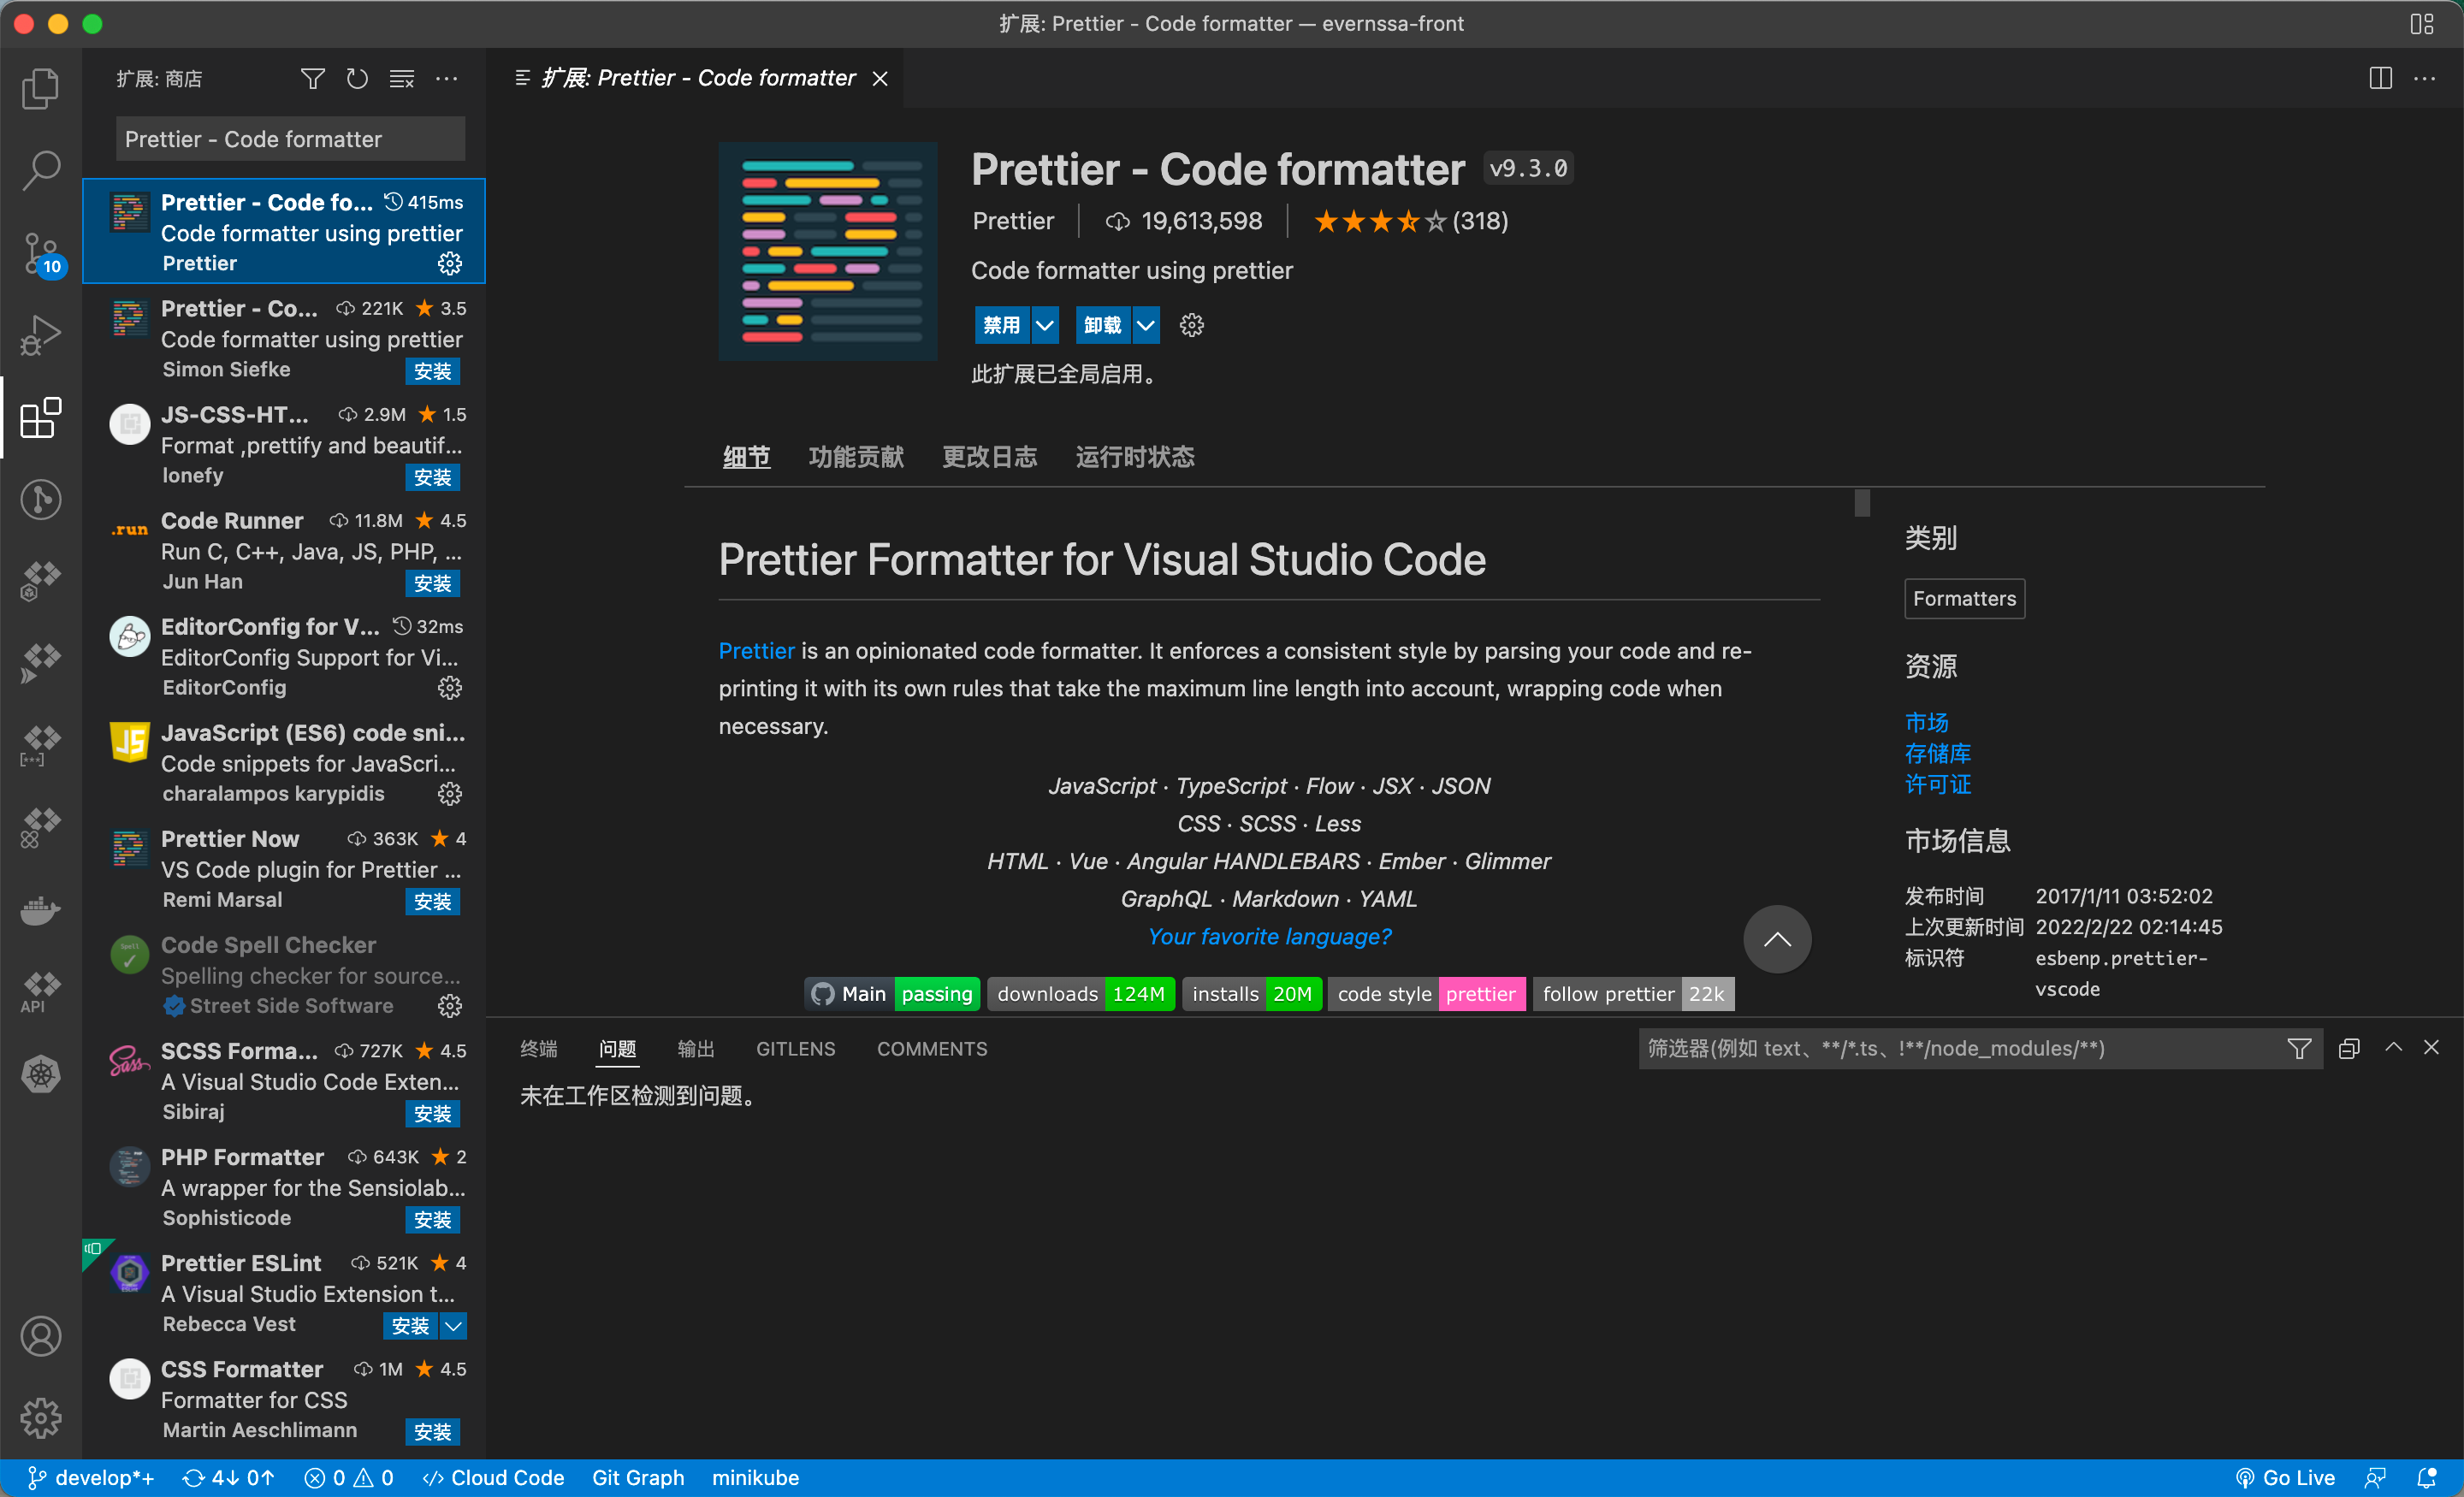This screenshot has height=1497, width=2464.
Task: Click the filter icon in the extensions panel
Action: (x=312, y=78)
